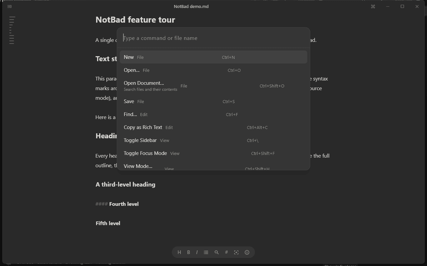This screenshot has width=427, height=266.
Task: Click the document outline lines at left
Action: coord(12,30)
